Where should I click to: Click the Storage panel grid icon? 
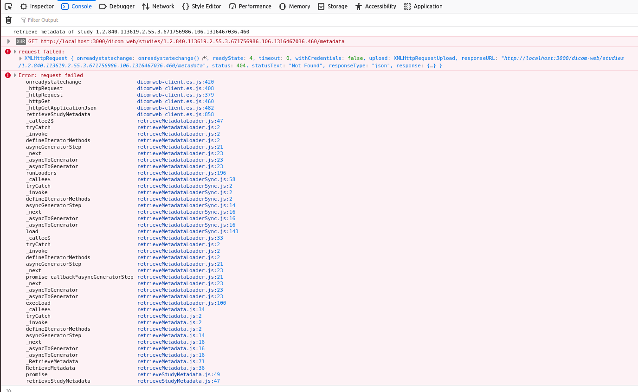pyautogui.click(x=321, y=6)
